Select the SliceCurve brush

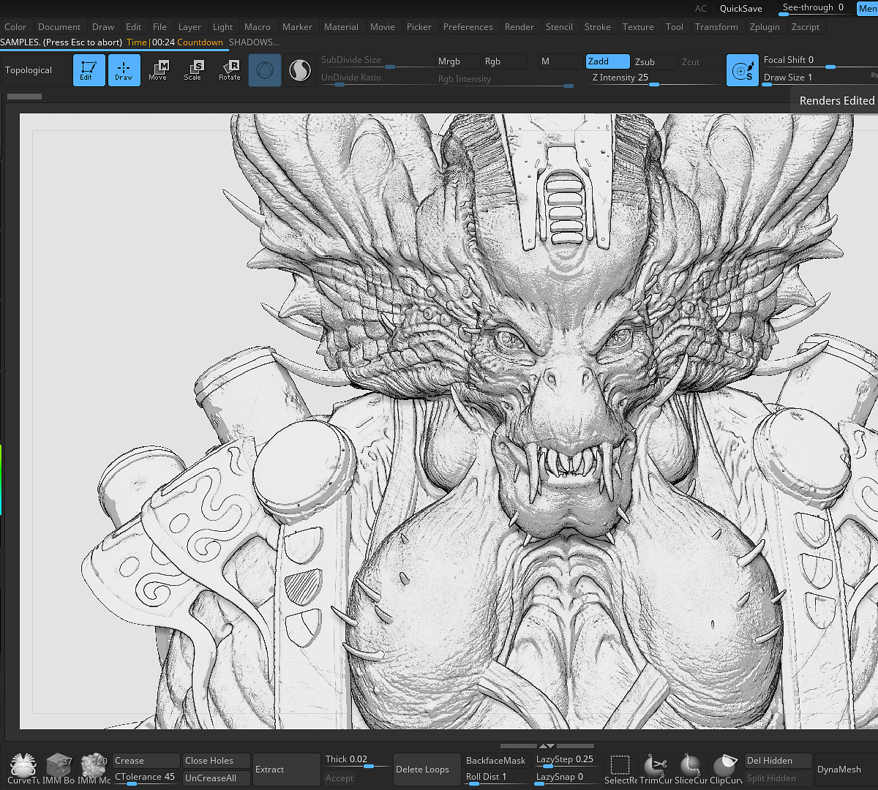691,770
